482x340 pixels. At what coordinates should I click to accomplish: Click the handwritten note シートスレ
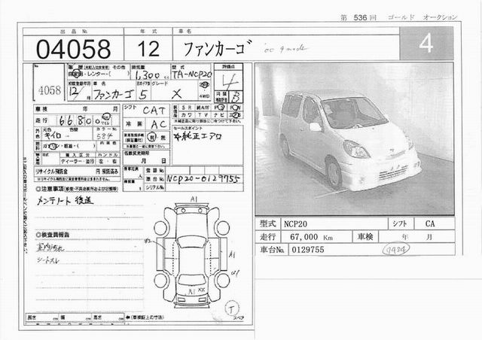(48, 261)
